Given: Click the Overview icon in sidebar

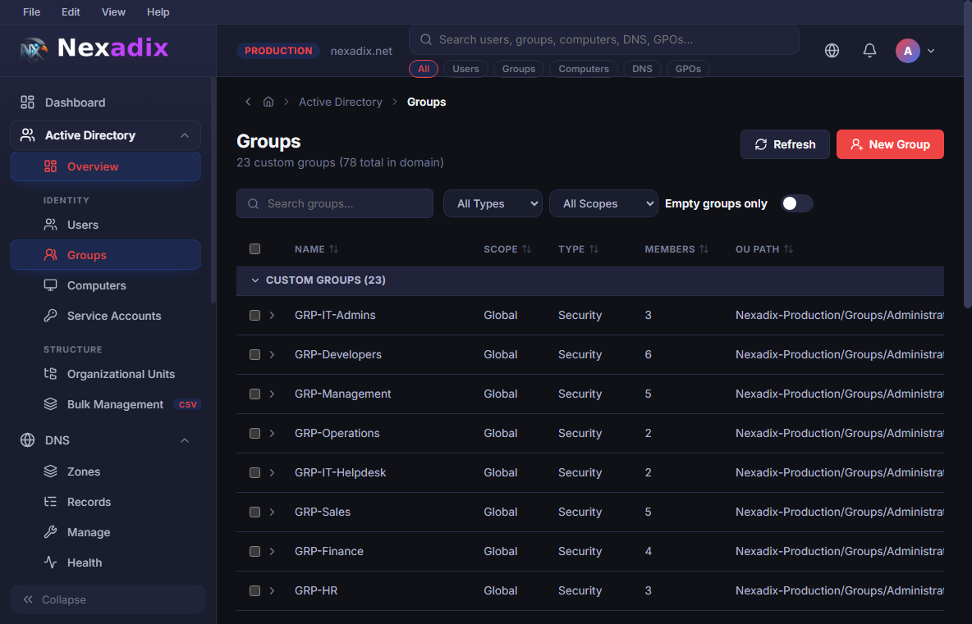Looking at the screenshot, I should coord(50,166).
